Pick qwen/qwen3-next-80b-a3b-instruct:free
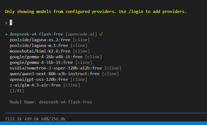 point(64,74)
